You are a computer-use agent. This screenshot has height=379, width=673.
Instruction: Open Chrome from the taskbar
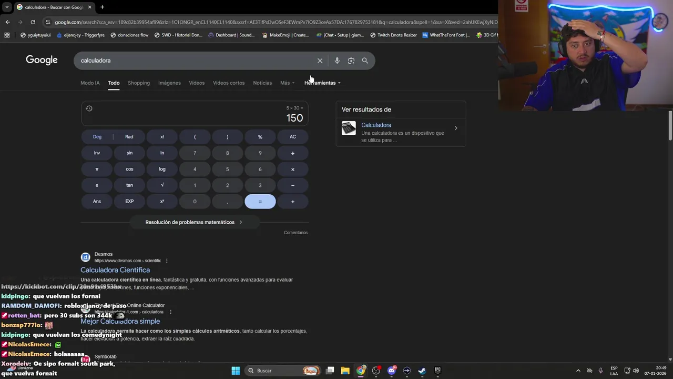click(361, 371)
